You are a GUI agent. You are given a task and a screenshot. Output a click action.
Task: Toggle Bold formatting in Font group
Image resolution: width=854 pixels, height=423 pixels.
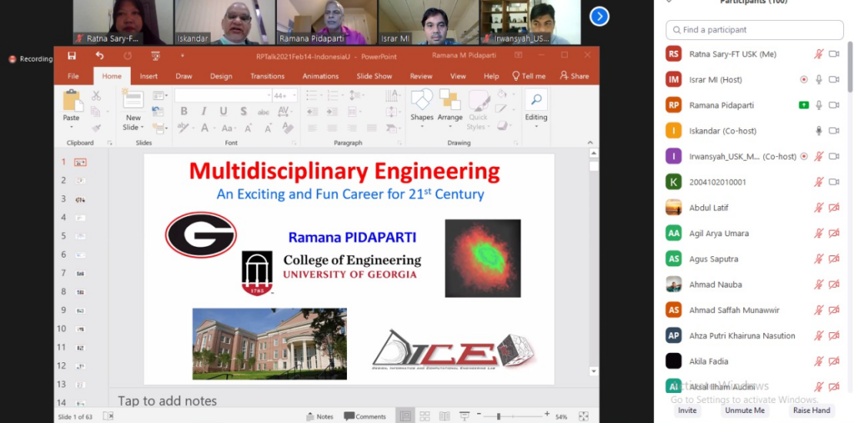[184, 112]
